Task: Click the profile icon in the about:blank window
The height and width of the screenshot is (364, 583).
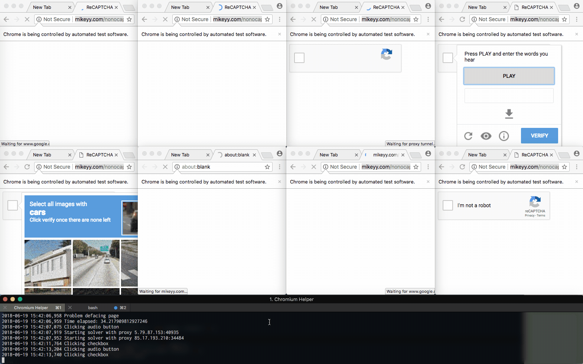Action: tap(280, 153)
